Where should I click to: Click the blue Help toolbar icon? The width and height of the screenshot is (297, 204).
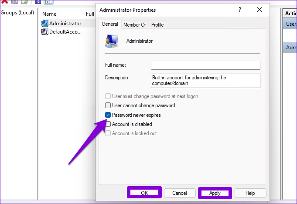click(38, 2)
